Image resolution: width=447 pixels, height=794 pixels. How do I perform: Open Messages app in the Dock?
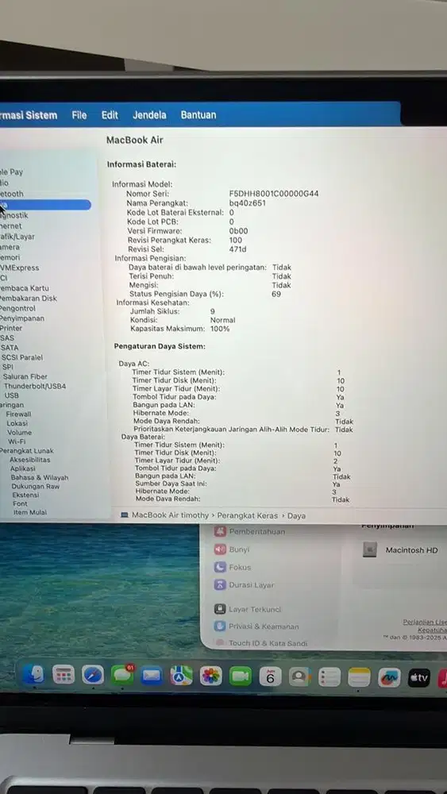coord(122,676)
